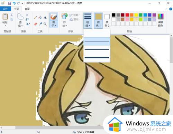Collapse the ribbon with the caret icon

click(166, 9)
